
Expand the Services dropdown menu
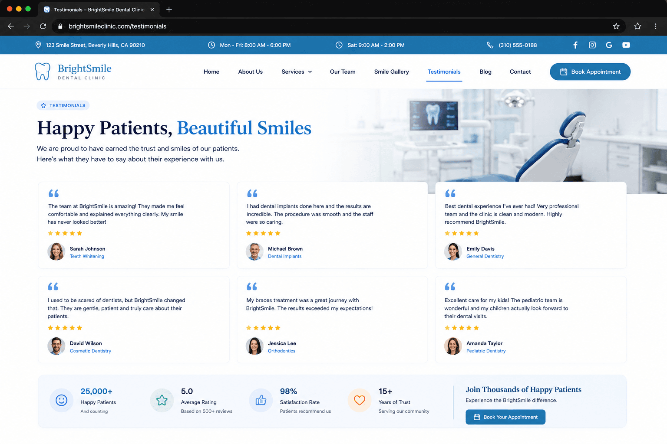(297, 72)
